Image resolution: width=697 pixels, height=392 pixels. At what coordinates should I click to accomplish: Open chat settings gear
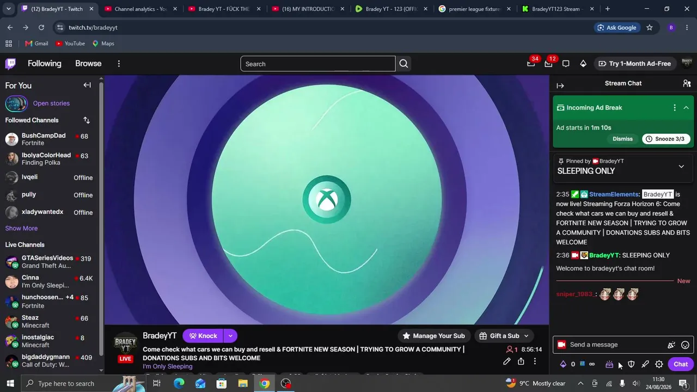(x=659, y=364)
